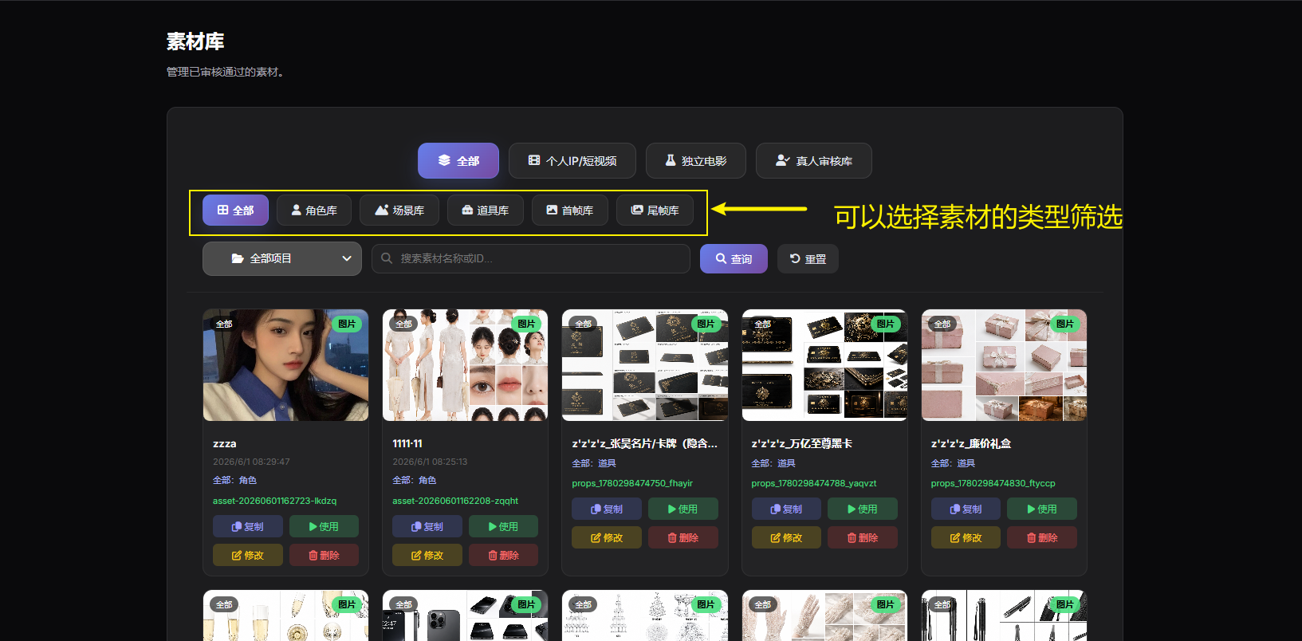
Task: Click the 全部: 角色 tag under 1111-11
Action: point(415,480)
